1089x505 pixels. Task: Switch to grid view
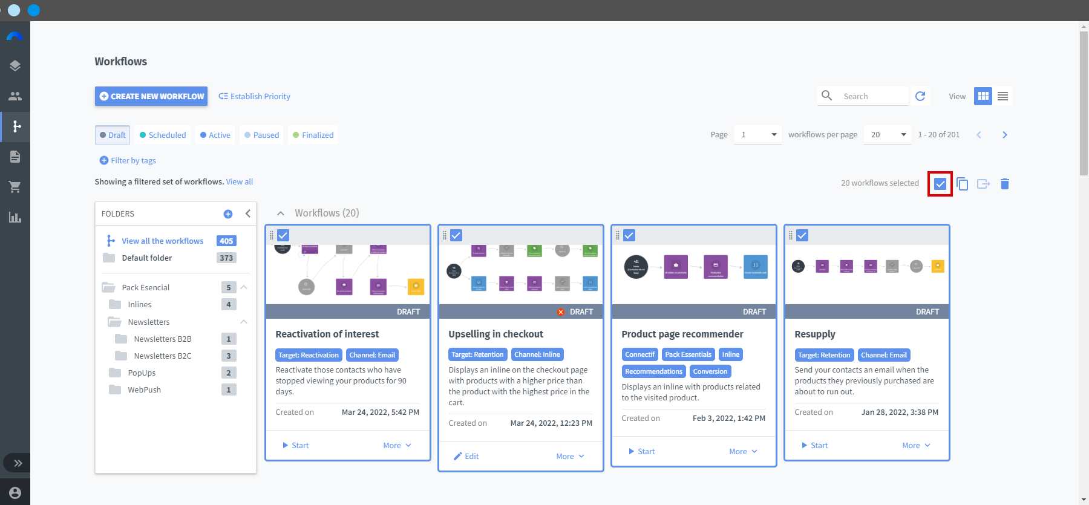(983, 96)
